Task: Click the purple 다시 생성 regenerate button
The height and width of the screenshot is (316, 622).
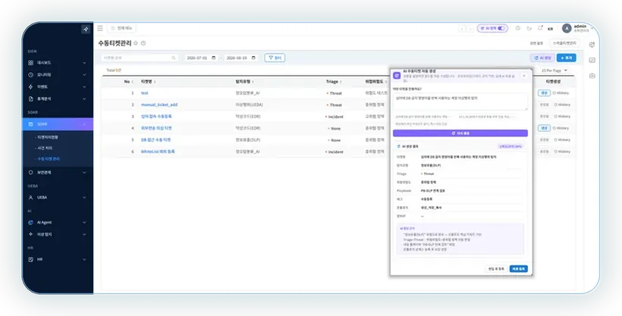Action: coord(460,133)
